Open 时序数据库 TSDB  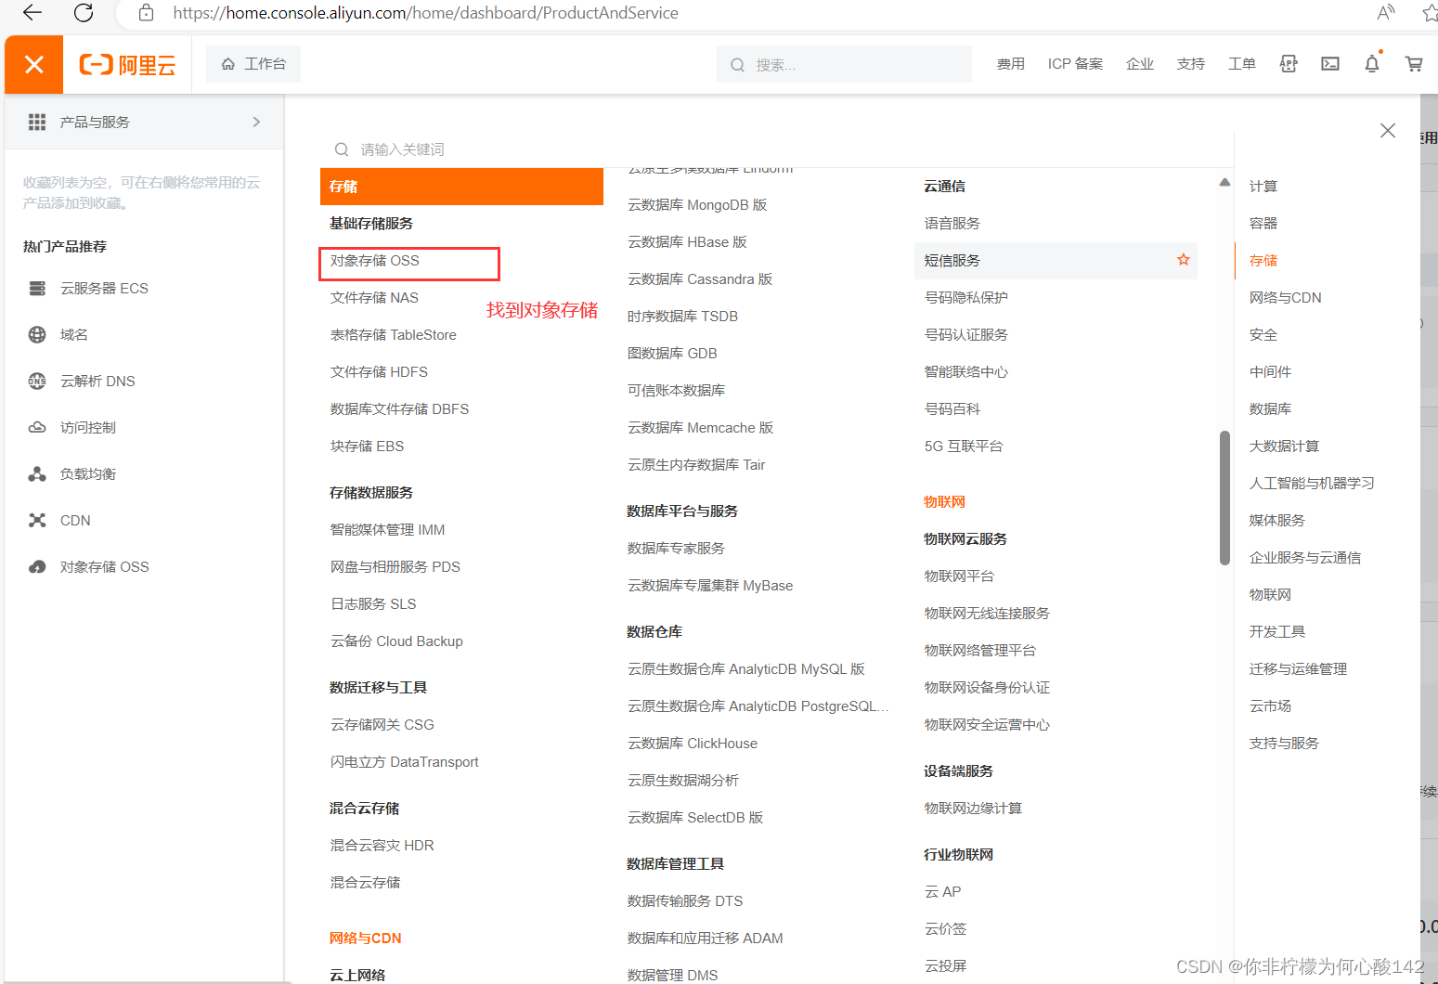tap(682, 317)
